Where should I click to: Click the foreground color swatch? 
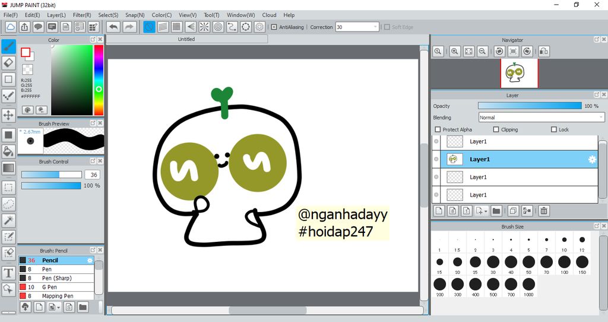point(26,52)
